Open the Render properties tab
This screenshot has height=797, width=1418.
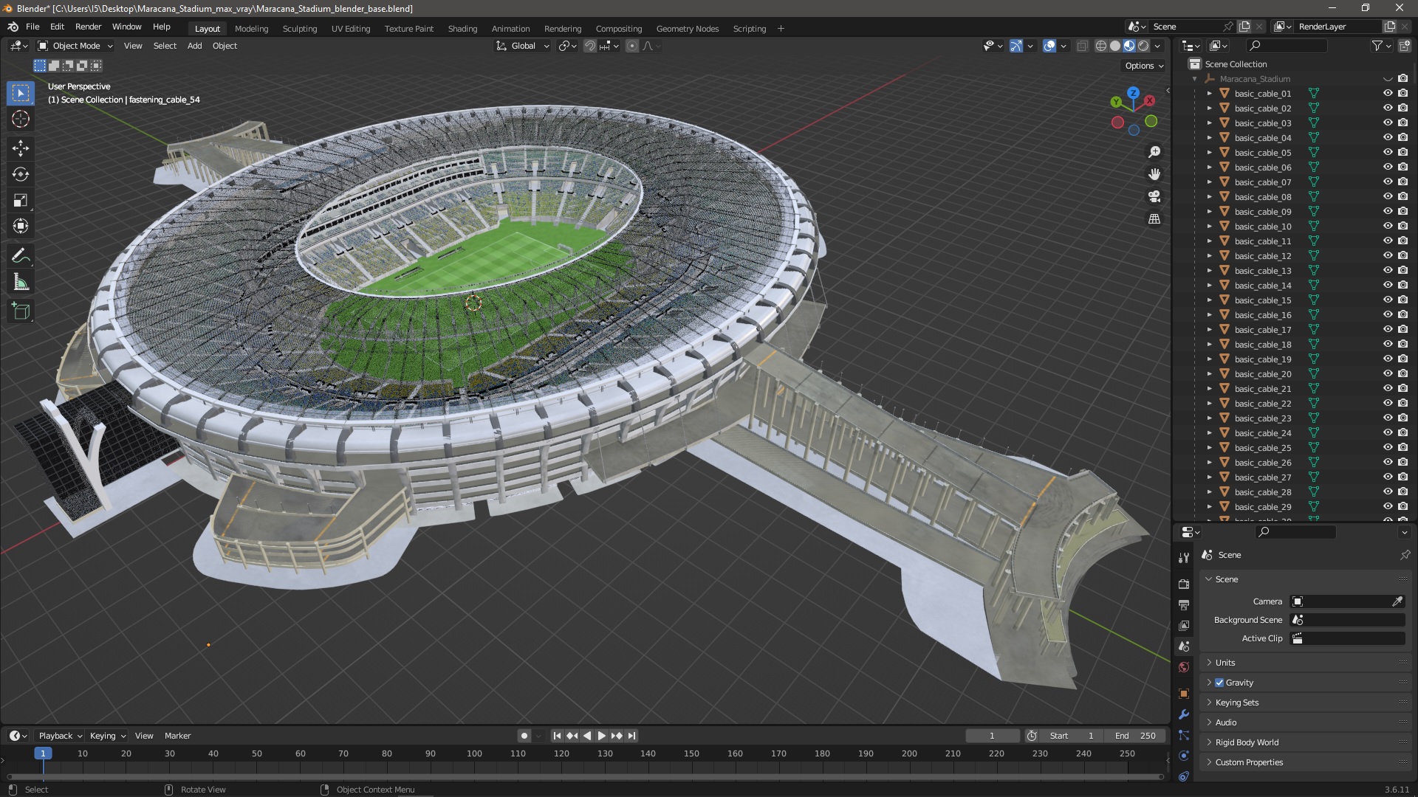coord(1184,584)
